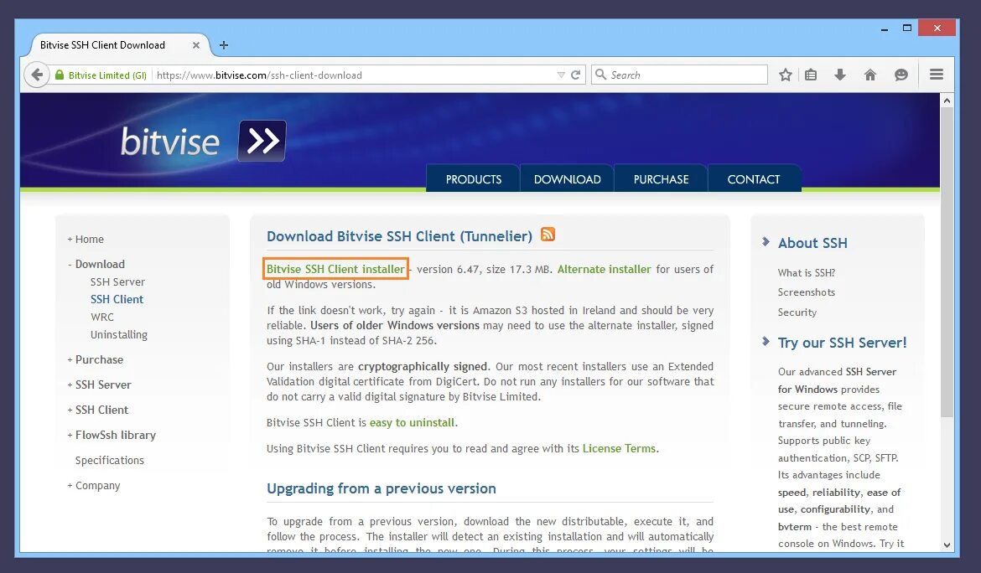Click the search magnifier icon in search box

600,75
